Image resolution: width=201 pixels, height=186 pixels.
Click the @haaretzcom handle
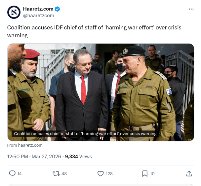click(x=39, y=16)
